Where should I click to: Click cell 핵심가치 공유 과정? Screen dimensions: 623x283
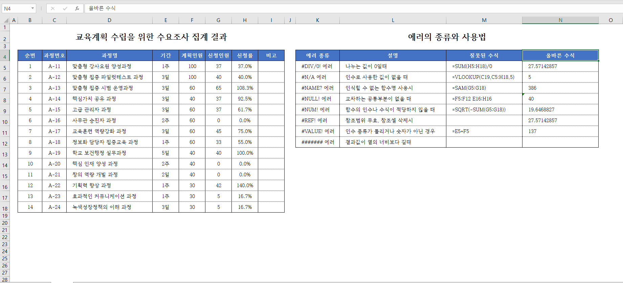(109, 99)
